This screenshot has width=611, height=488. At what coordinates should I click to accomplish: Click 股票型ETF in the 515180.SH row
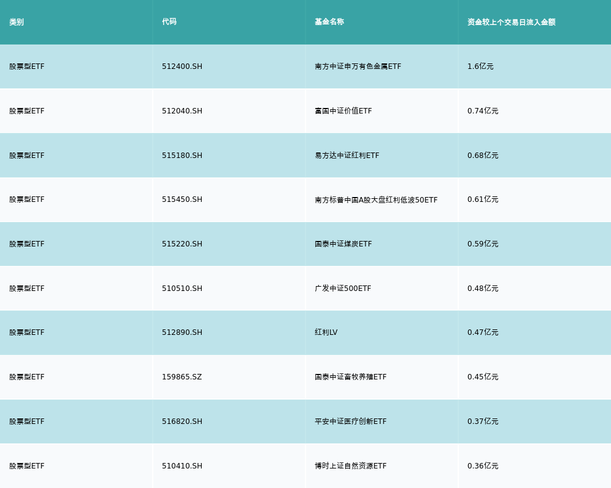point(27,156)
